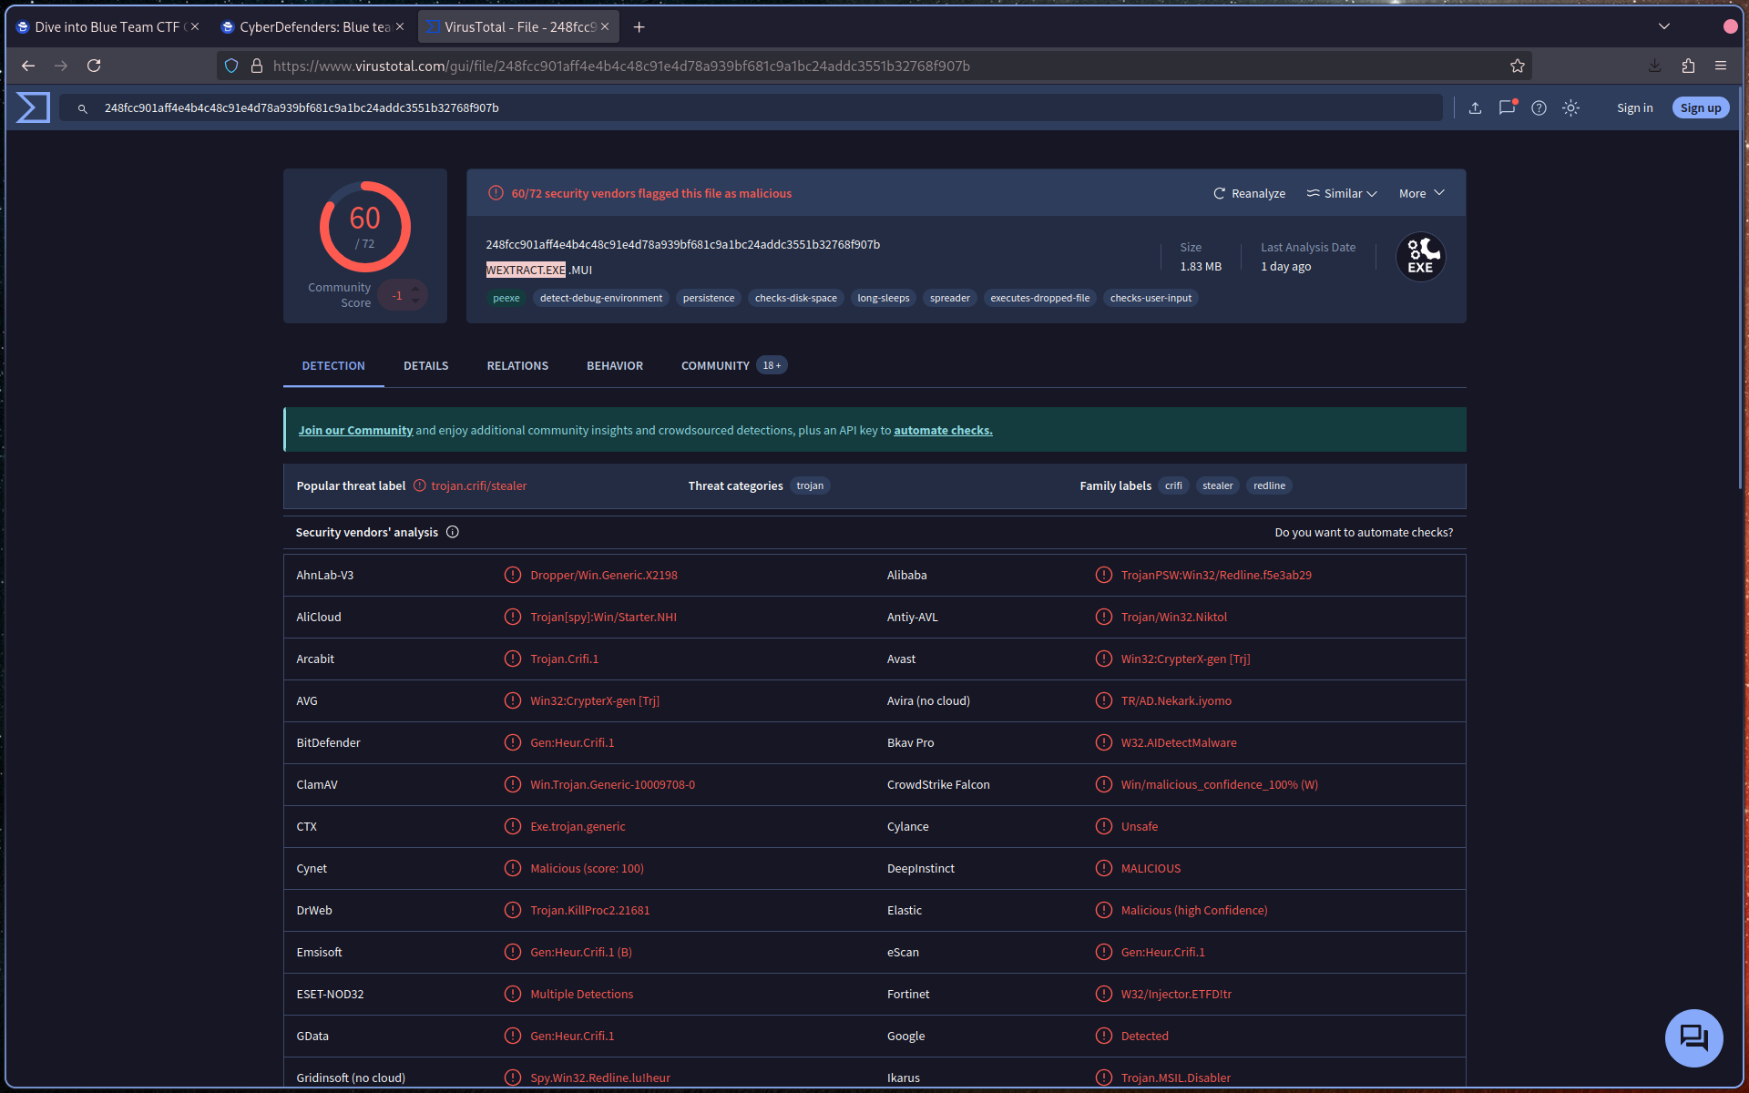Open the upload file icon
This screenshot has height=1093, width=1749.
tap(1475, 107)
